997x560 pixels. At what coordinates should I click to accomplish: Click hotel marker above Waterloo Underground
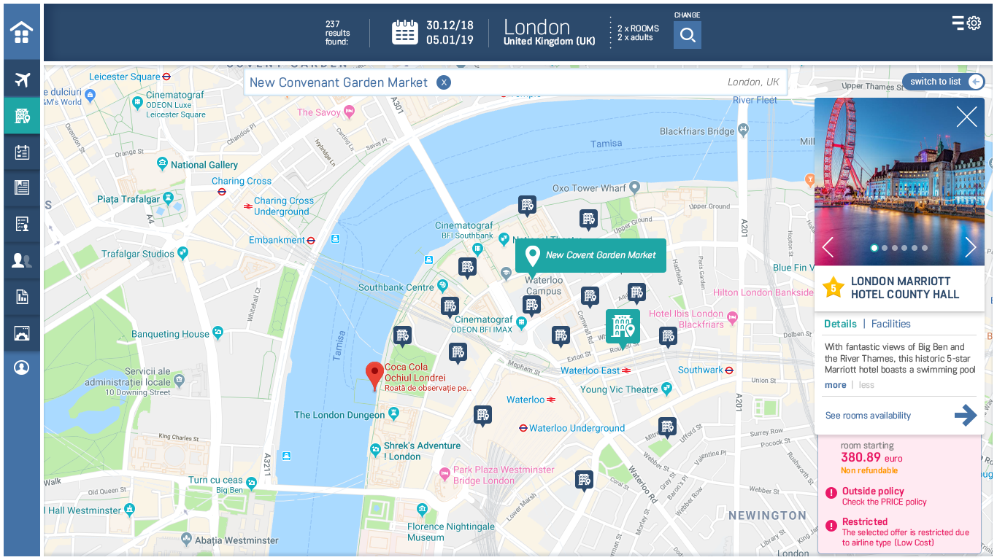[482, 415]
